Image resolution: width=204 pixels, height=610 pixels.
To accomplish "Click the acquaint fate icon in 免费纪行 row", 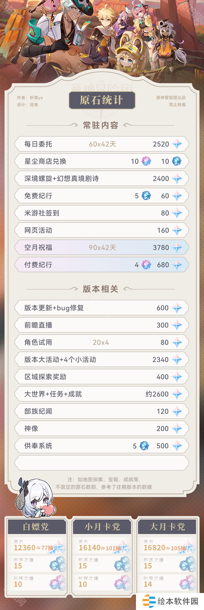I will click(x=146, y=196).
